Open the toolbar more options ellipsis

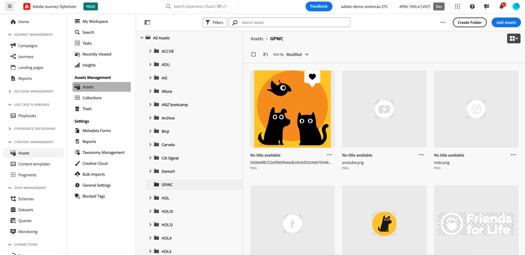pyautogui.click(x=443, y=22)
